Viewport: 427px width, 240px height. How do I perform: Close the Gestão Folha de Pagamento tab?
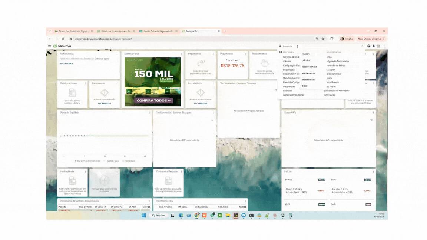point(176,31)
